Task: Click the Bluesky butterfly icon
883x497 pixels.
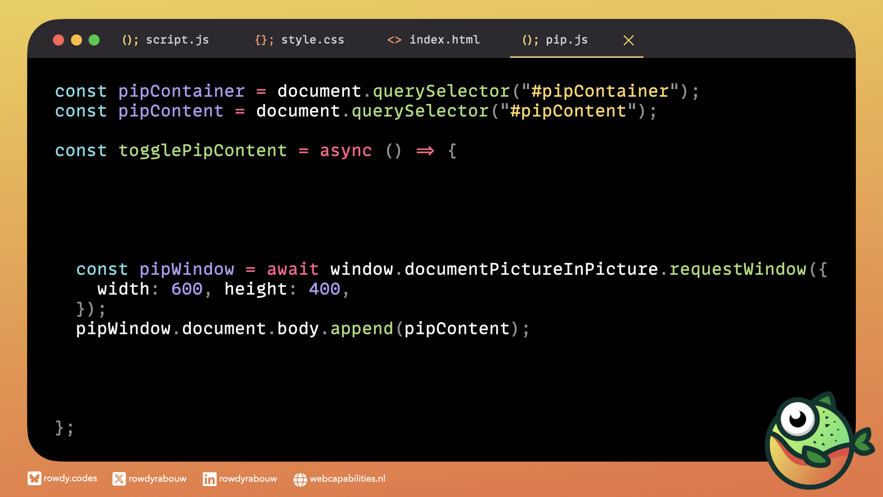Action: (34, 479)
